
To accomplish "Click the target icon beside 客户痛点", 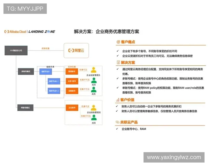I will point(118,42).
